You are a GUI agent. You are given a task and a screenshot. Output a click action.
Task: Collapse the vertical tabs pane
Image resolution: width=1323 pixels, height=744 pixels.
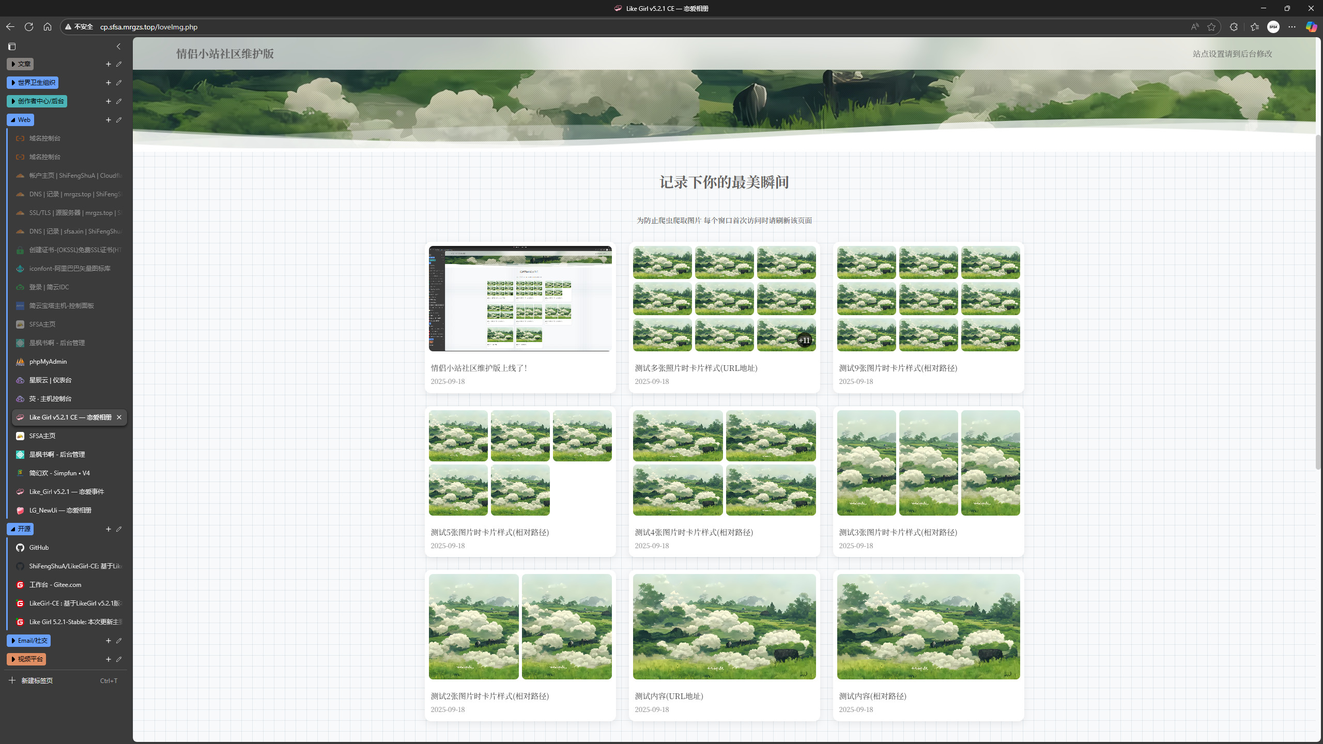pos(118,47)
